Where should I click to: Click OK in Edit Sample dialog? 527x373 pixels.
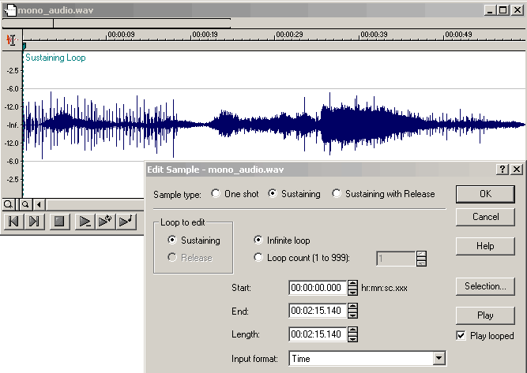coord(485,194)
